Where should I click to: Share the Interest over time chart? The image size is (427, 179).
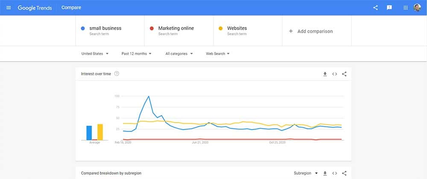coord(344,74)
